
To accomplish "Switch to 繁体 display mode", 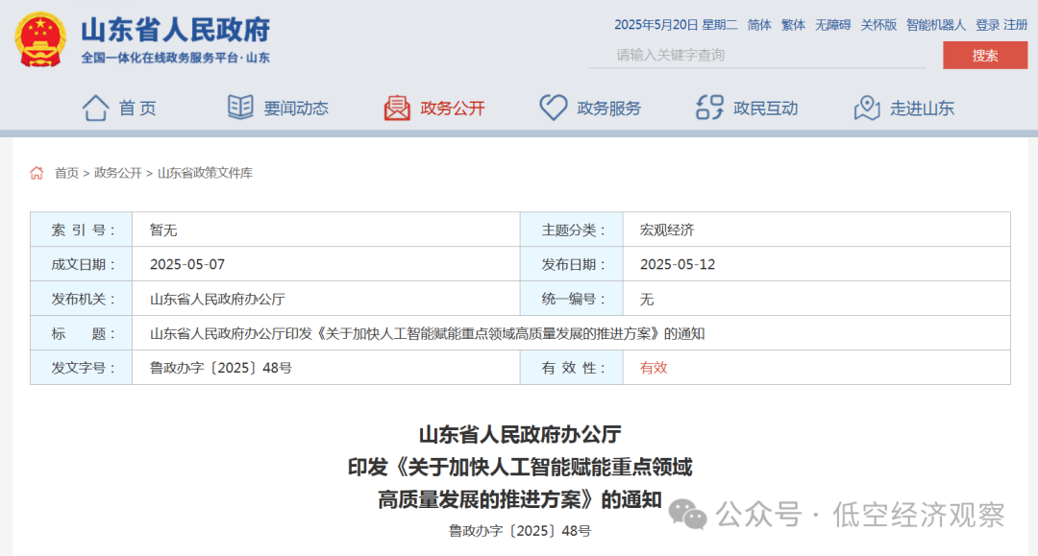I will point(792,25).
